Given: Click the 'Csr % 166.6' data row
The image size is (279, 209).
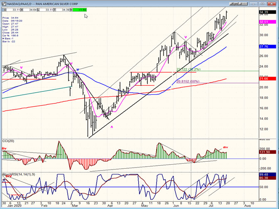Looking at the screenshot, I should [x=10, y=36].
